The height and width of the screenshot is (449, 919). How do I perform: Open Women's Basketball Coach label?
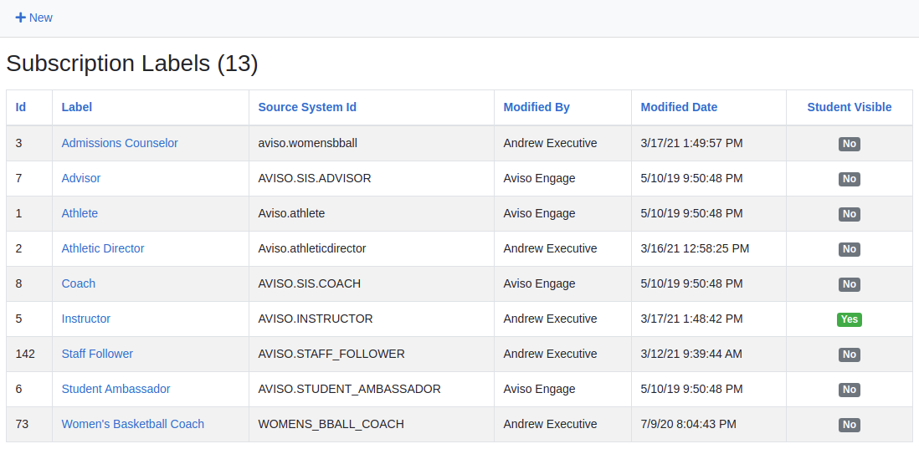click(x=133, y=424)
